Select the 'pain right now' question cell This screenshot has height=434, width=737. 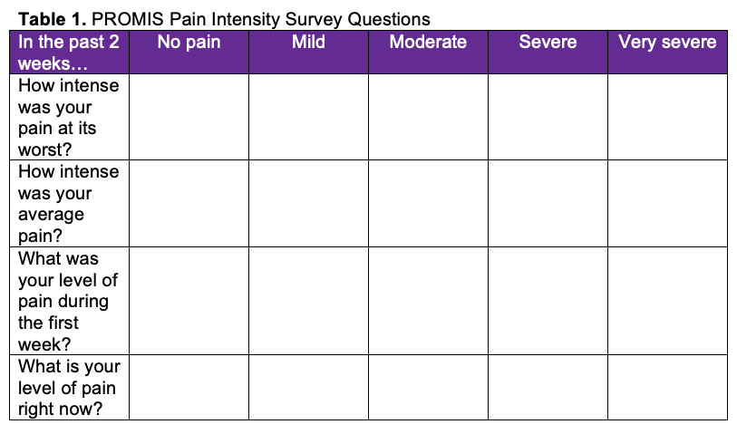[x=69, y=388]
